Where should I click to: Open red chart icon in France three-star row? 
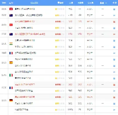click(114, 85)
